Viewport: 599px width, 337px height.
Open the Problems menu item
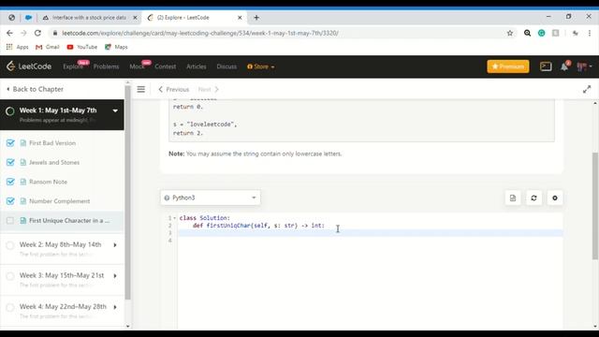[x=106, y=66]
